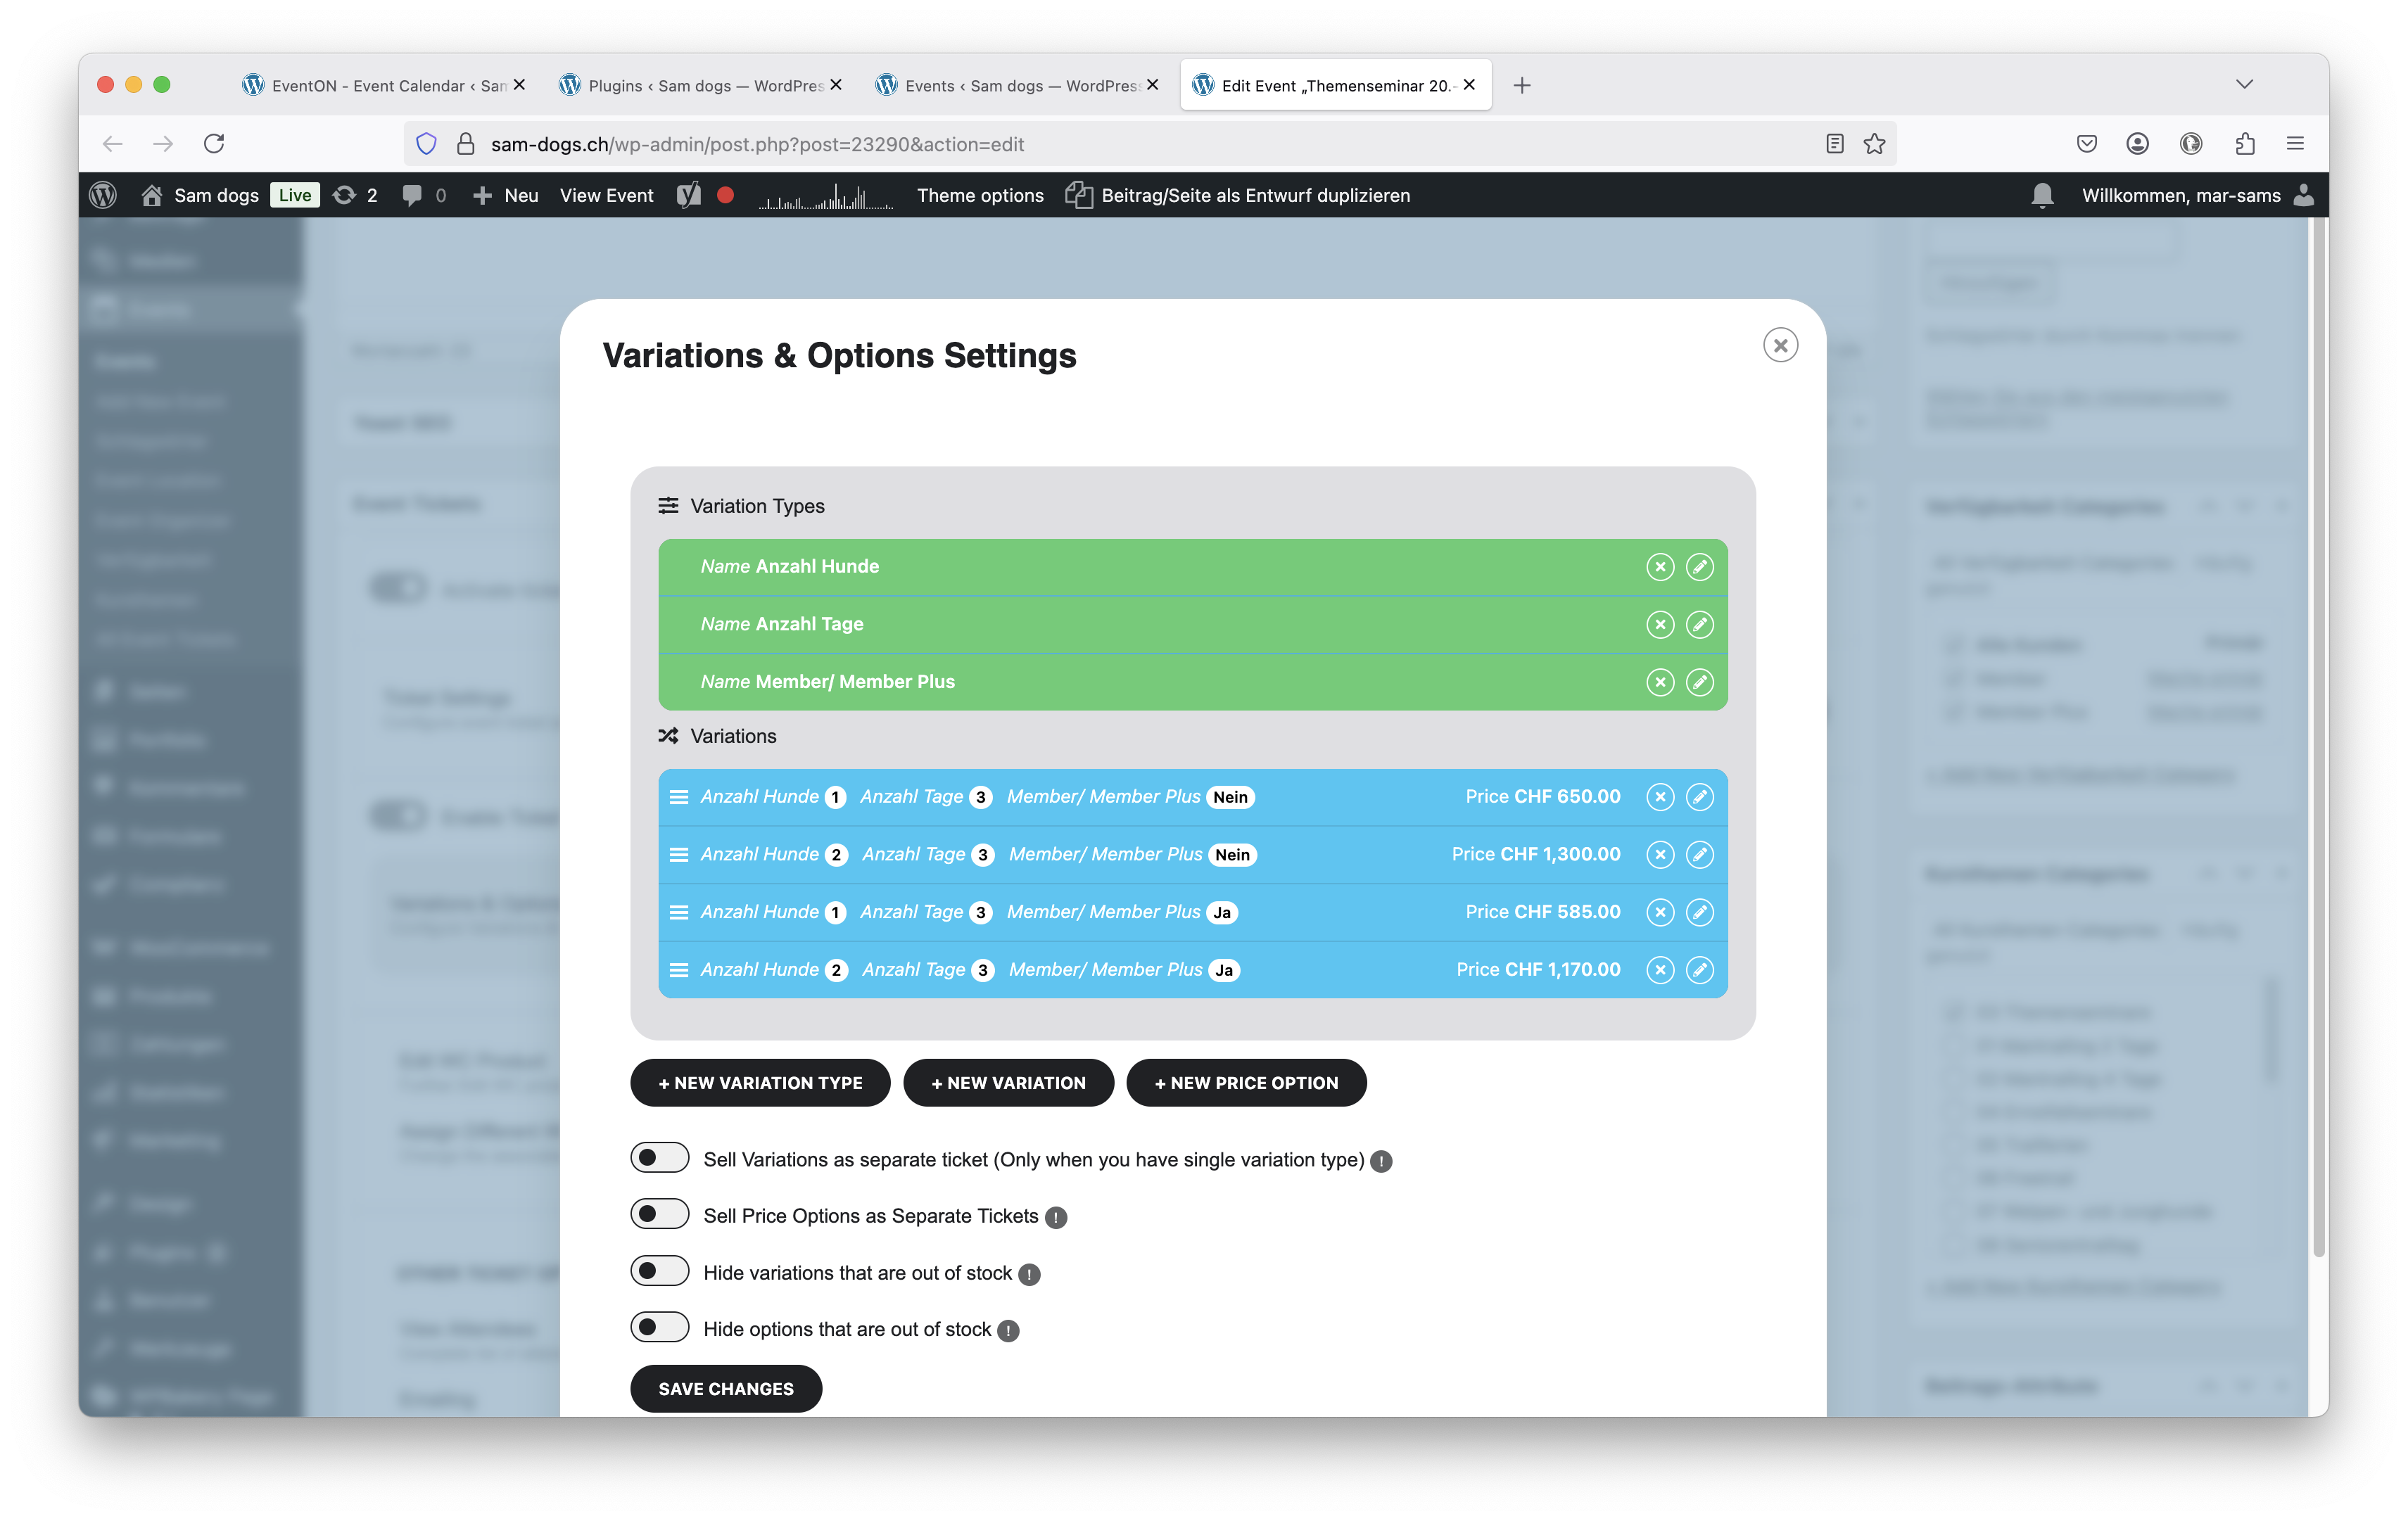The width and height of the screenshot is (2408, 1521).
Task: Save page to Pocket
Action: pyautogui.click(x=2086, y=144)
